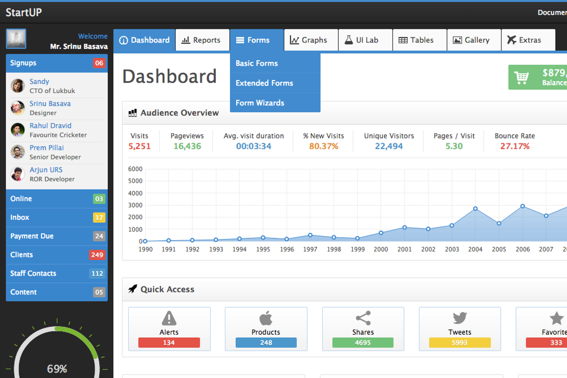The height and width of the screenshot is (378, 567).
Task: Click the 2006 data point on the chart
Action: [x=523, y=206]
